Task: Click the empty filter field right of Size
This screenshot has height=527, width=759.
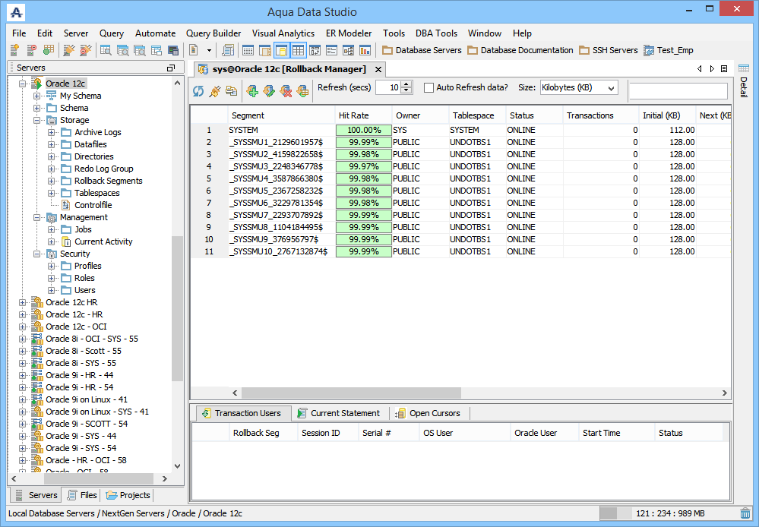Action: [678, 91]
